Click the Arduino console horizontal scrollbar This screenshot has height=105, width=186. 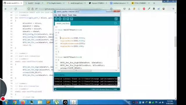65,87
